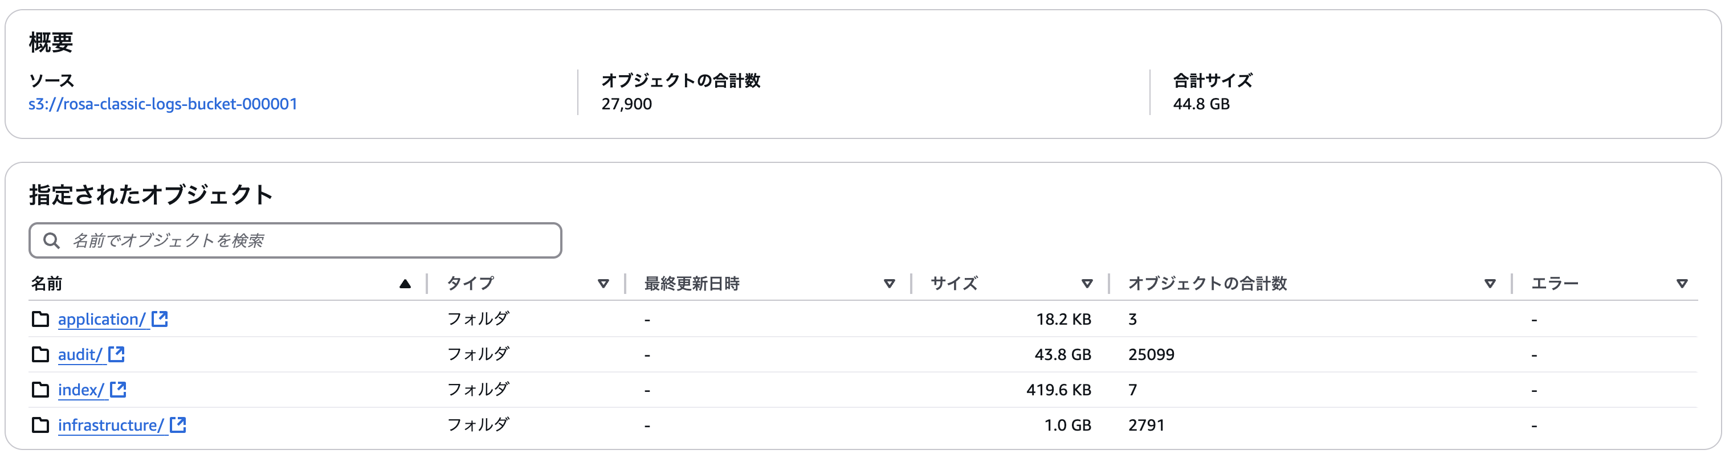Open external link icon beside application/
The image size is (1729, 458).
pyautogui.click(x=160, y=318)
